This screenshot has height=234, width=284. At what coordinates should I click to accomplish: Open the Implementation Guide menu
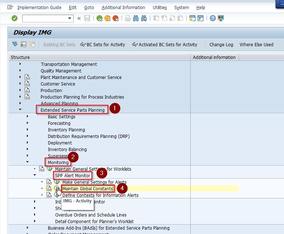pos(39,7)
